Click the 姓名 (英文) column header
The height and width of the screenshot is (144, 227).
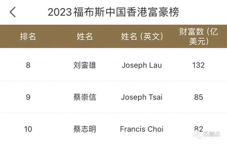142,36
